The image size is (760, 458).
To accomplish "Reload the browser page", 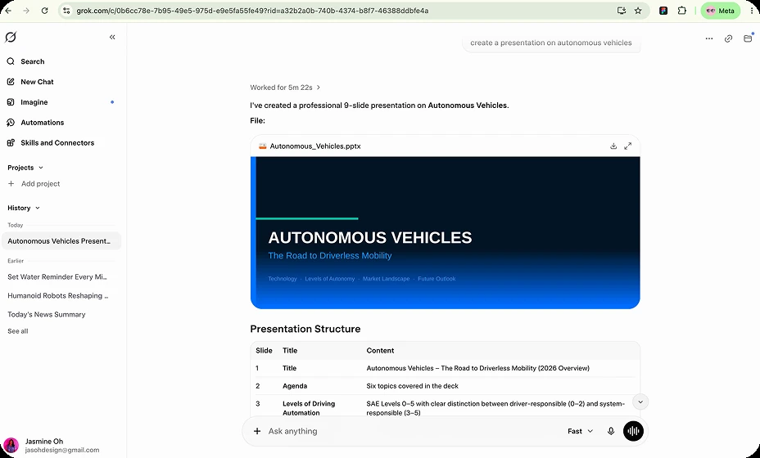I will click(x=44, y=11).
